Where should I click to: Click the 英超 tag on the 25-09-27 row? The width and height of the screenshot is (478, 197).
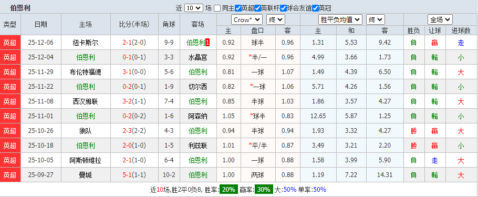pyautogui.click(x=10, y=175)
